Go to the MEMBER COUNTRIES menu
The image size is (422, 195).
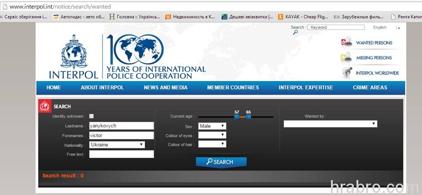(233, 88)
